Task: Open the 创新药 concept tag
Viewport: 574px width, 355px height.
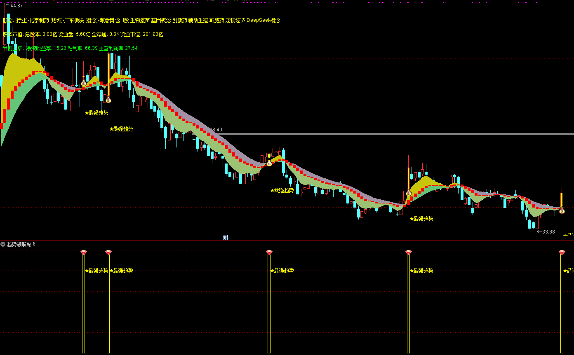Action: [x=179, y=20]
